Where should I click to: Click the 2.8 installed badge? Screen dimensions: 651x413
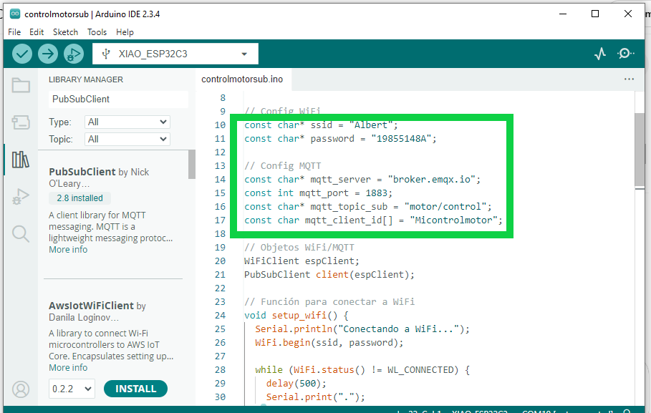pyautogui.click(x=79, y=198)
